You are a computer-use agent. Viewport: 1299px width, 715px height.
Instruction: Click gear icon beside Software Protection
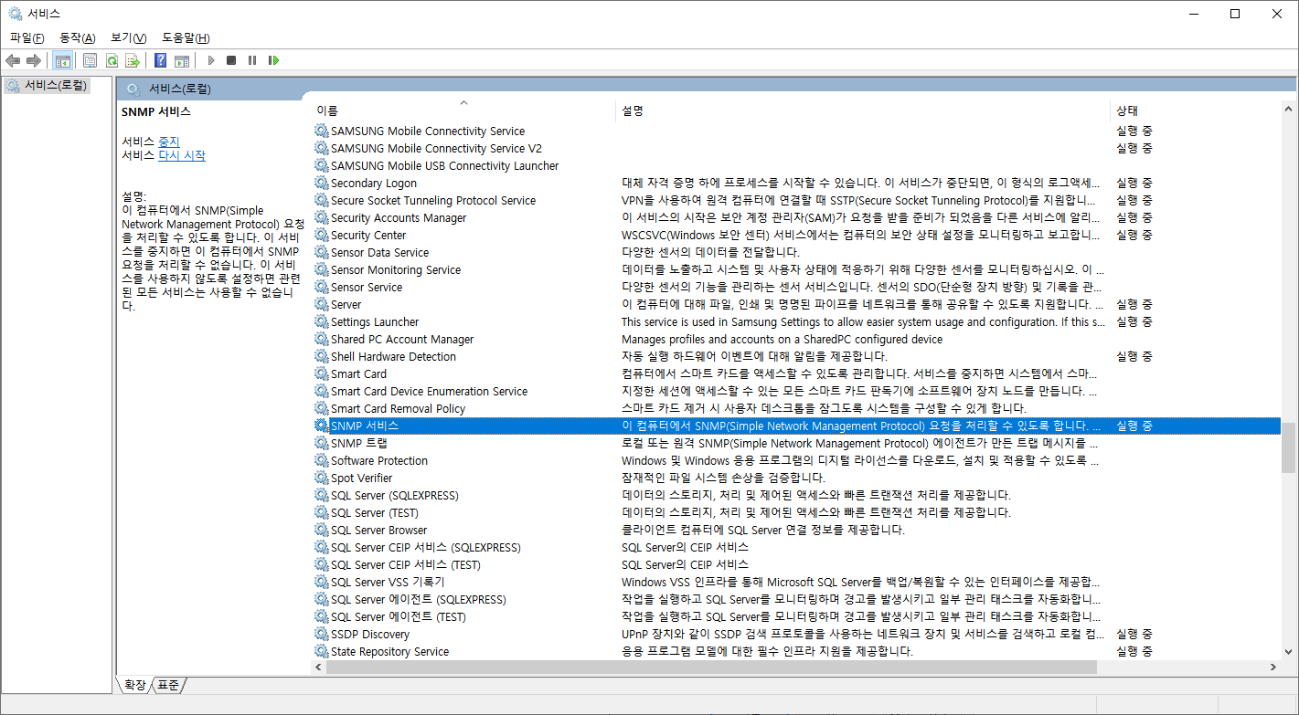pyautogui.click(x=321, y=460)
